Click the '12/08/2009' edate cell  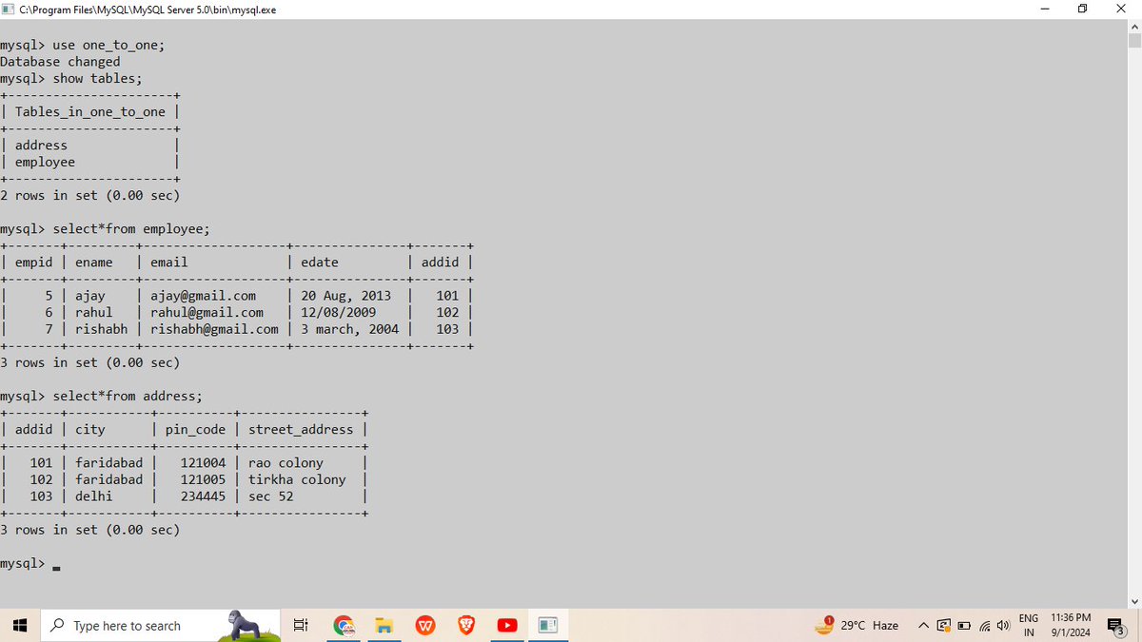pyautogui.click(x=338, y=312)
